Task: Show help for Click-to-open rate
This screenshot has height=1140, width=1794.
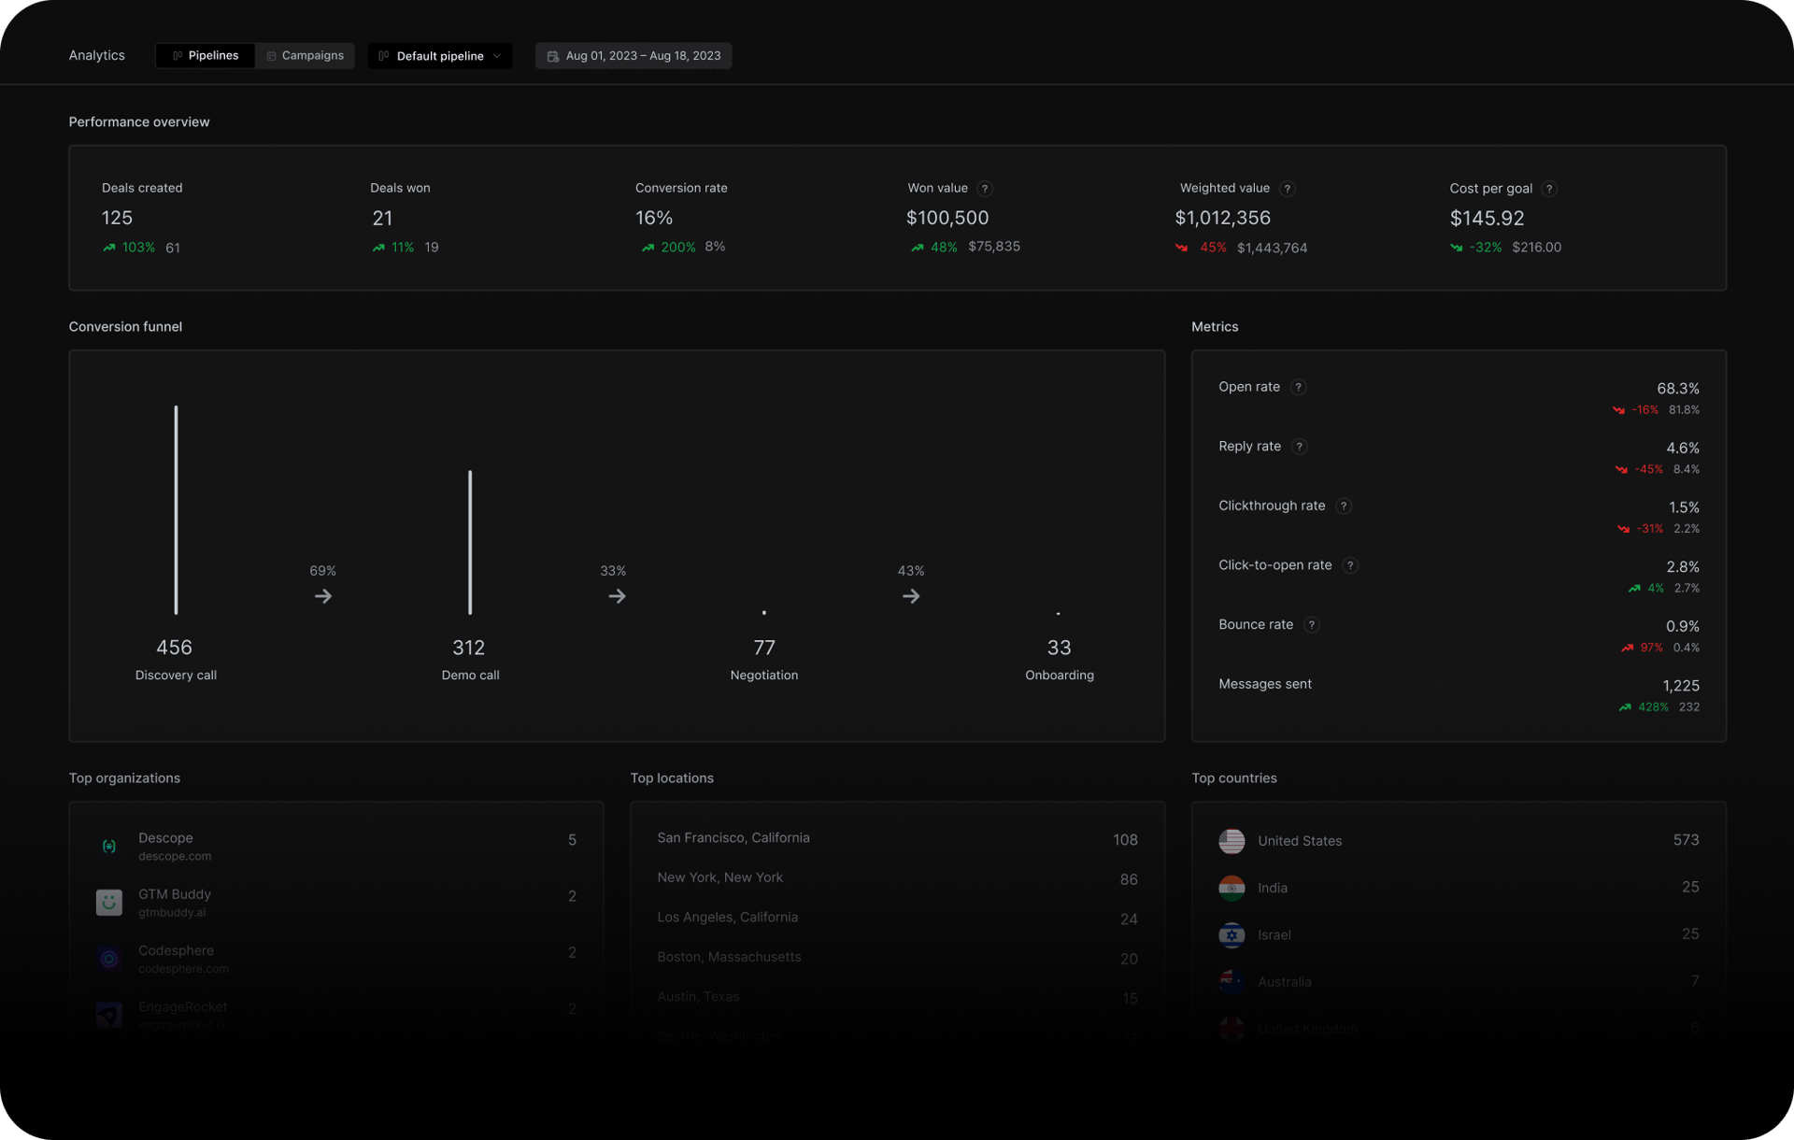Action: coord(1350,565)
